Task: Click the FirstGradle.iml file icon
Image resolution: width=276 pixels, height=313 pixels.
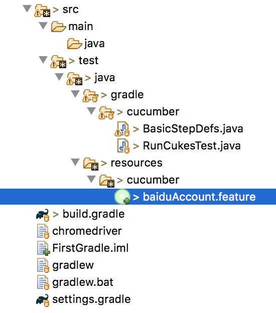Action: [43, 248]
